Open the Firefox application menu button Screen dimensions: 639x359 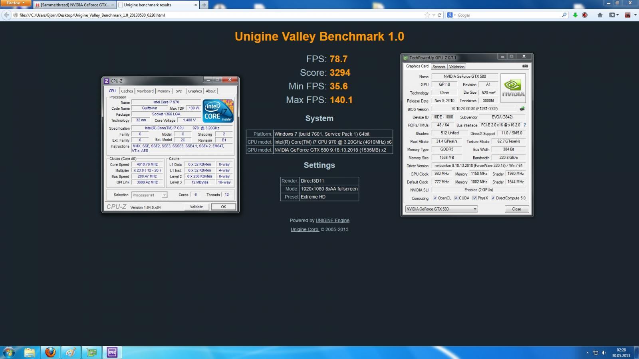pos(16,3)
